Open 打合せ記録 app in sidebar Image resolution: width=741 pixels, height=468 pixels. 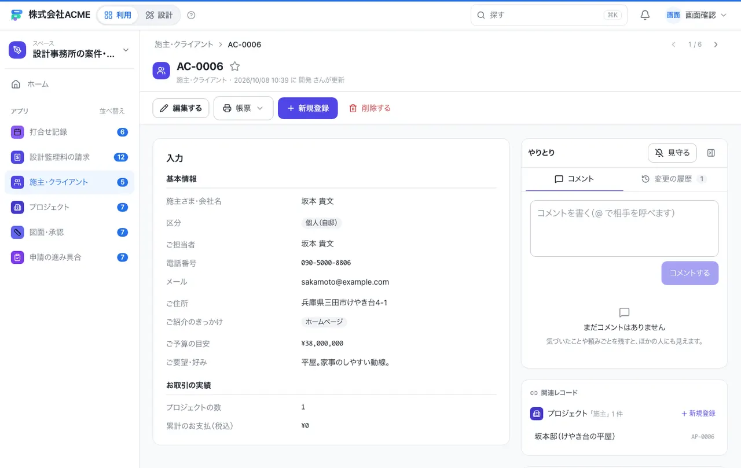point(69,132)
